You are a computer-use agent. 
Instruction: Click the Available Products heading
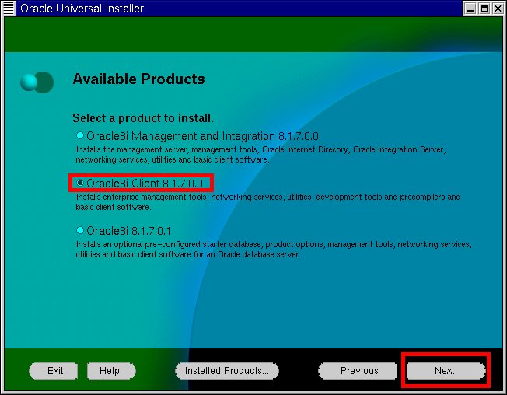(138, 79)
